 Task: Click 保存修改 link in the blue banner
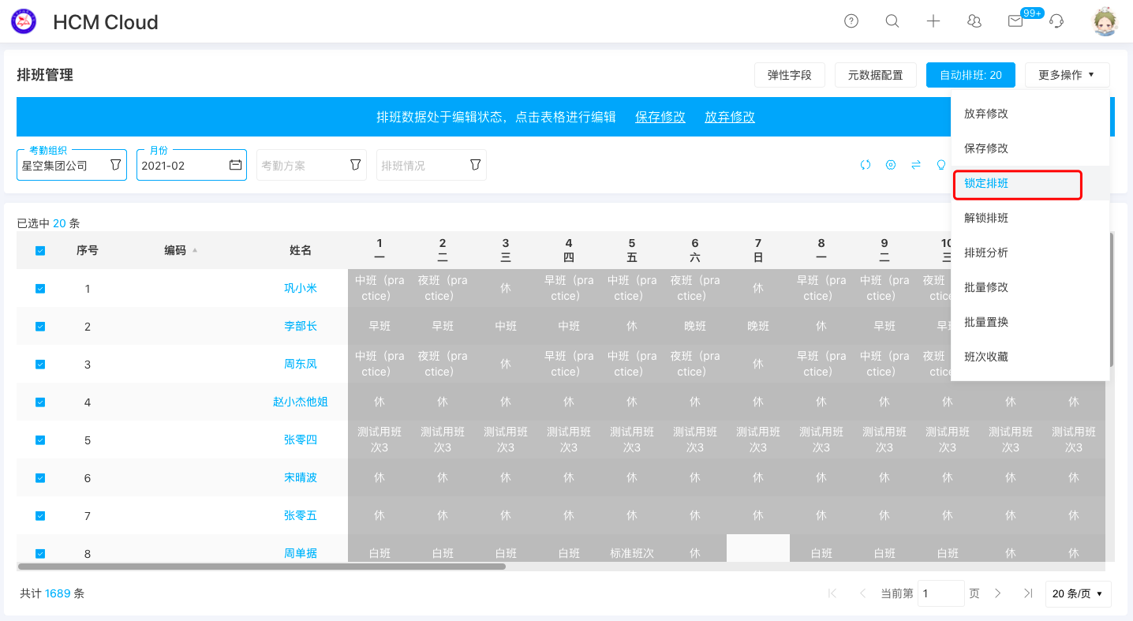[x=660, y=117]
